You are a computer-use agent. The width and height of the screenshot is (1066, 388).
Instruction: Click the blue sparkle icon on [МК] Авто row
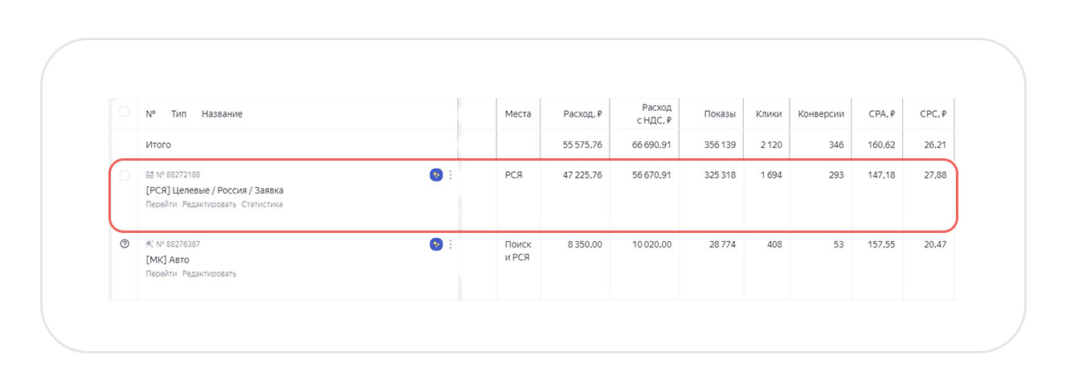pos(436,244)
